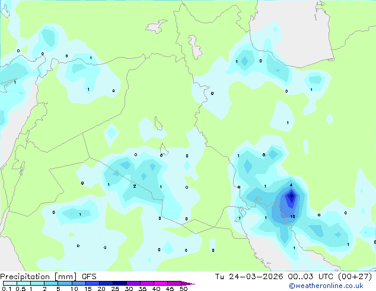Select the 5–10 mm legend swatch

pyautogui.click(x=65, y=283)
